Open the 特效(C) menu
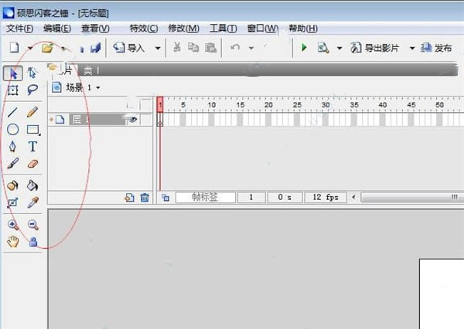The height and width of the screenshot is (329, 464). [x=143, y=29]
